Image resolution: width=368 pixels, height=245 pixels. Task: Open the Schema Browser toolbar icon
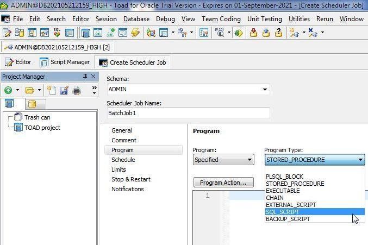point(20,33)
